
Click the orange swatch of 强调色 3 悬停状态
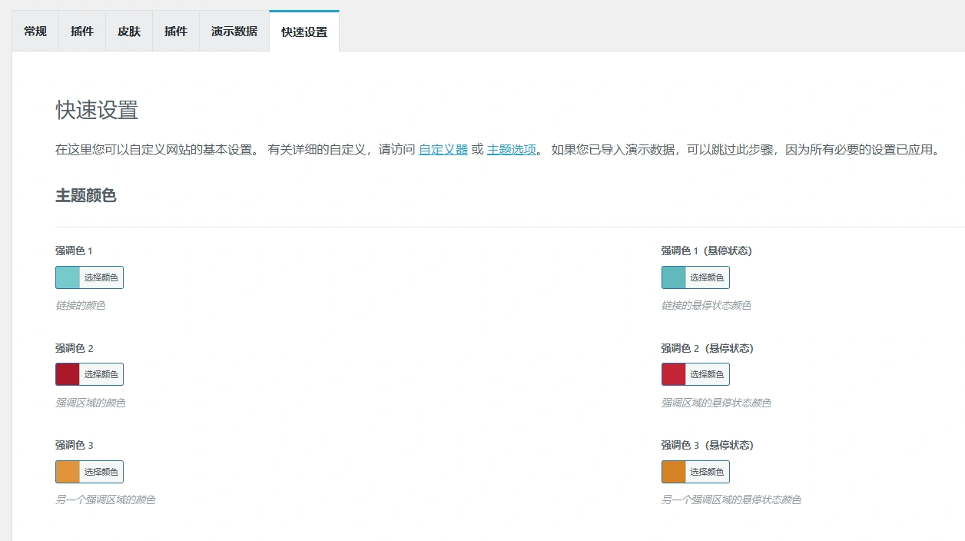click(673, 471)
